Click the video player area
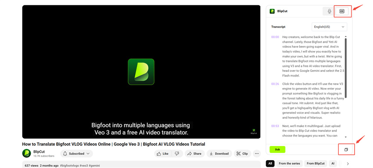Image resolution: width=373 pixels, height=168 pixels. 141,72
